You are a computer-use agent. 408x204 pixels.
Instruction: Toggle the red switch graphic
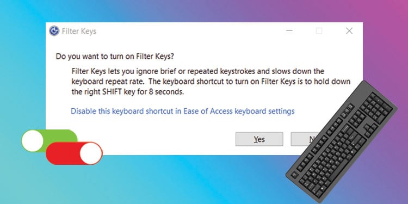(74, 153)
